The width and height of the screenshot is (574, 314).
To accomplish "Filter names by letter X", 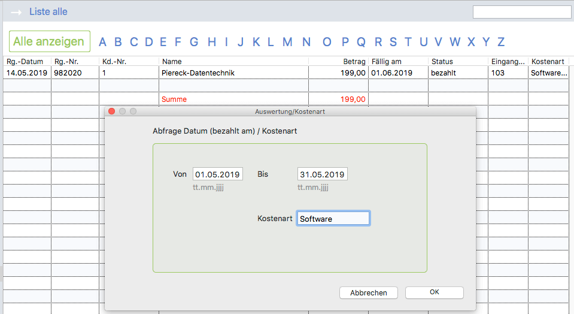I will (471, 42).
